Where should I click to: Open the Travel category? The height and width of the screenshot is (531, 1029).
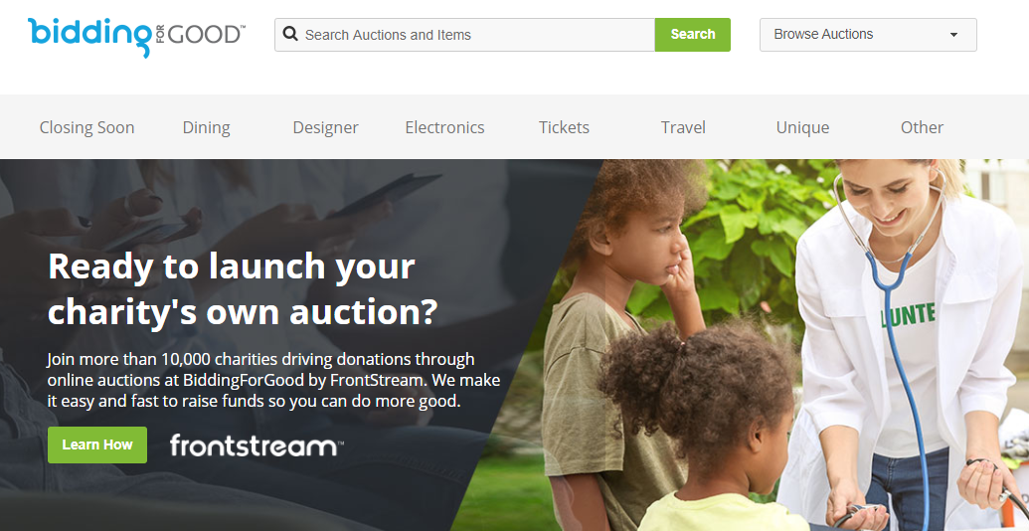coord(683,127)
